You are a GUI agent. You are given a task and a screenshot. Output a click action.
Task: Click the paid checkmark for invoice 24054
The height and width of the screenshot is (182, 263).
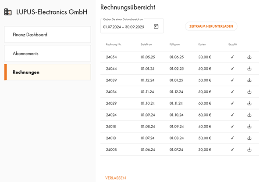pos(232,57)
